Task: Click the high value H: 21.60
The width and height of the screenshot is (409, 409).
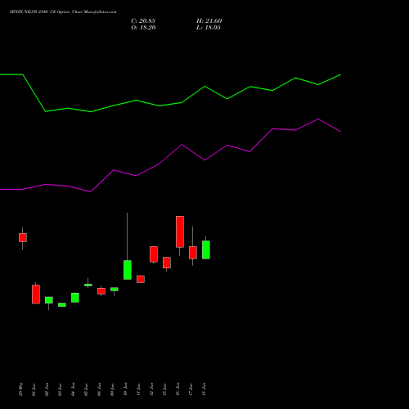Action: coord(209,21)
